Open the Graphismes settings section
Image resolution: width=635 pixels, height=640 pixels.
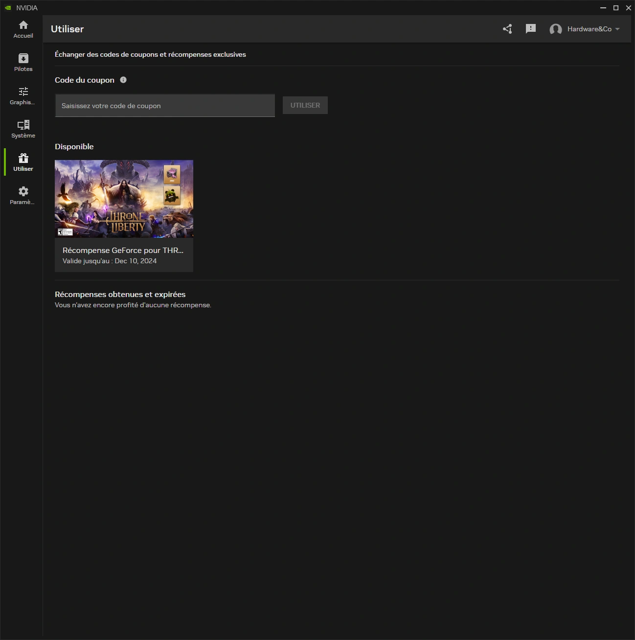click(x=23, y=96)
